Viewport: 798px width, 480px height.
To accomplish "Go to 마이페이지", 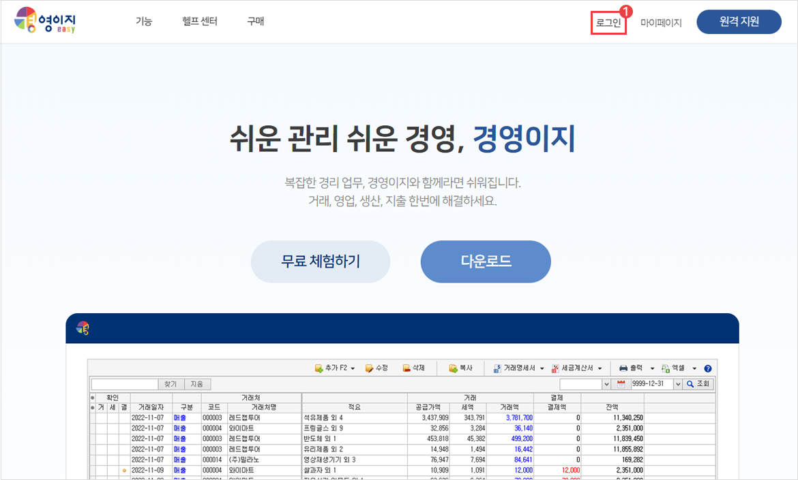I will 661,23.
